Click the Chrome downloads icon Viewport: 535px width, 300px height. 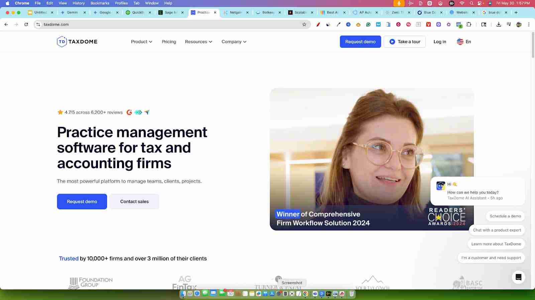point(499,24)
